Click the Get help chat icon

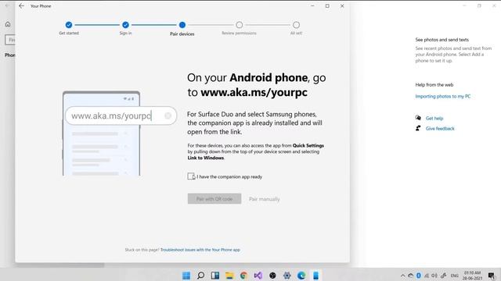(x=418, y=118)
